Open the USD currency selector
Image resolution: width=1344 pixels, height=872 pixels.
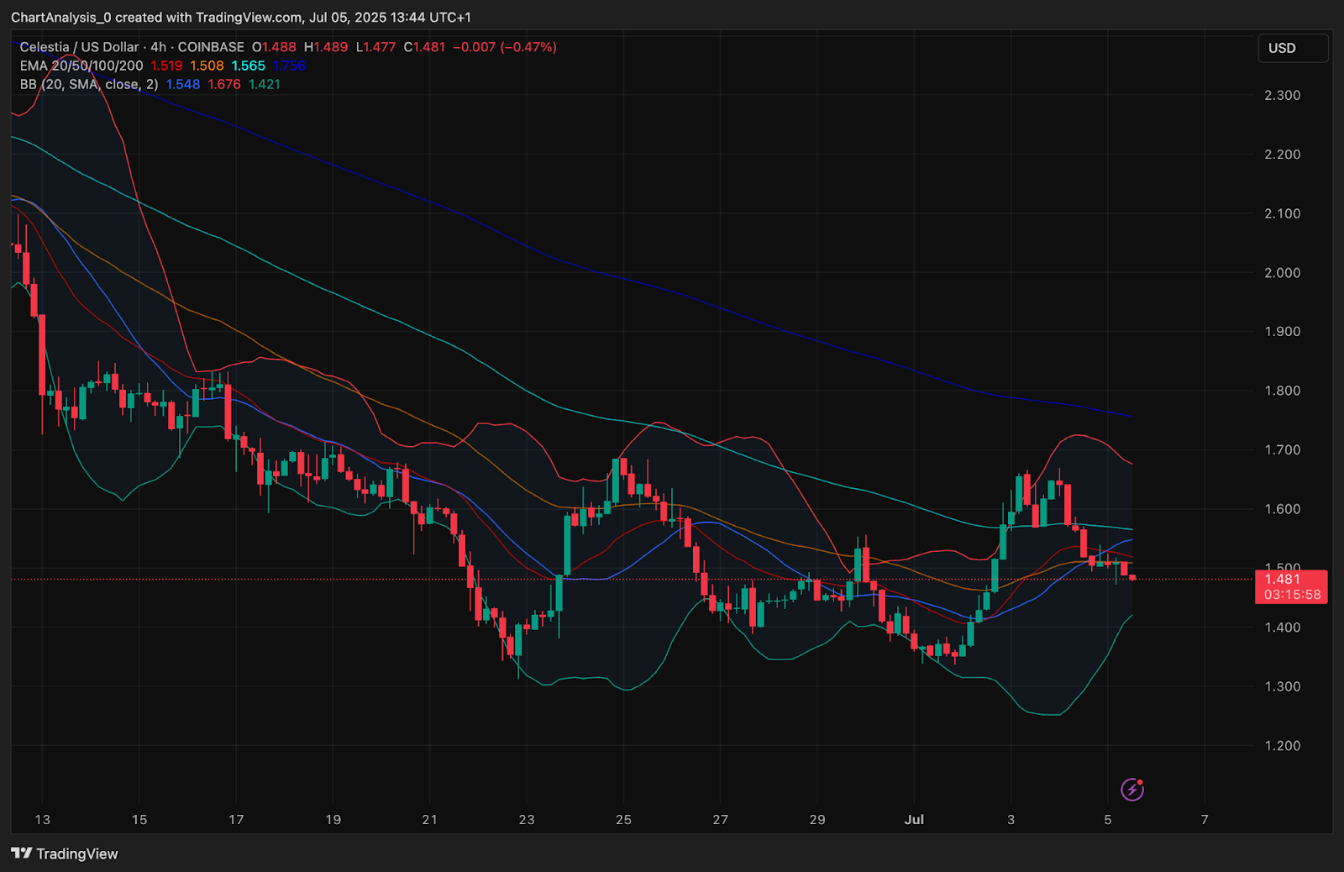[1292, 48]
